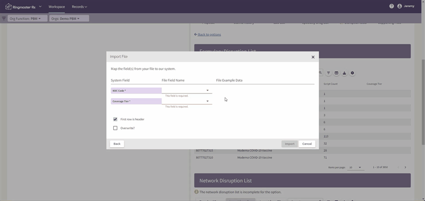425x201 pixels.
Task: Open the Items per page dropdown
Action: point(355,168)
